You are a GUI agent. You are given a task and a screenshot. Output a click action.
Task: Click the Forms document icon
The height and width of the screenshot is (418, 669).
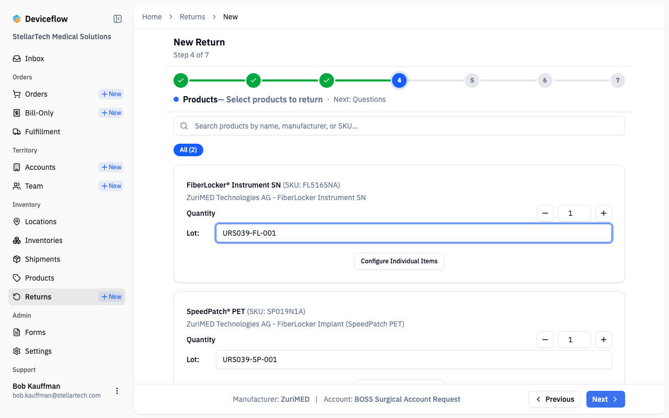coord(17,332)
